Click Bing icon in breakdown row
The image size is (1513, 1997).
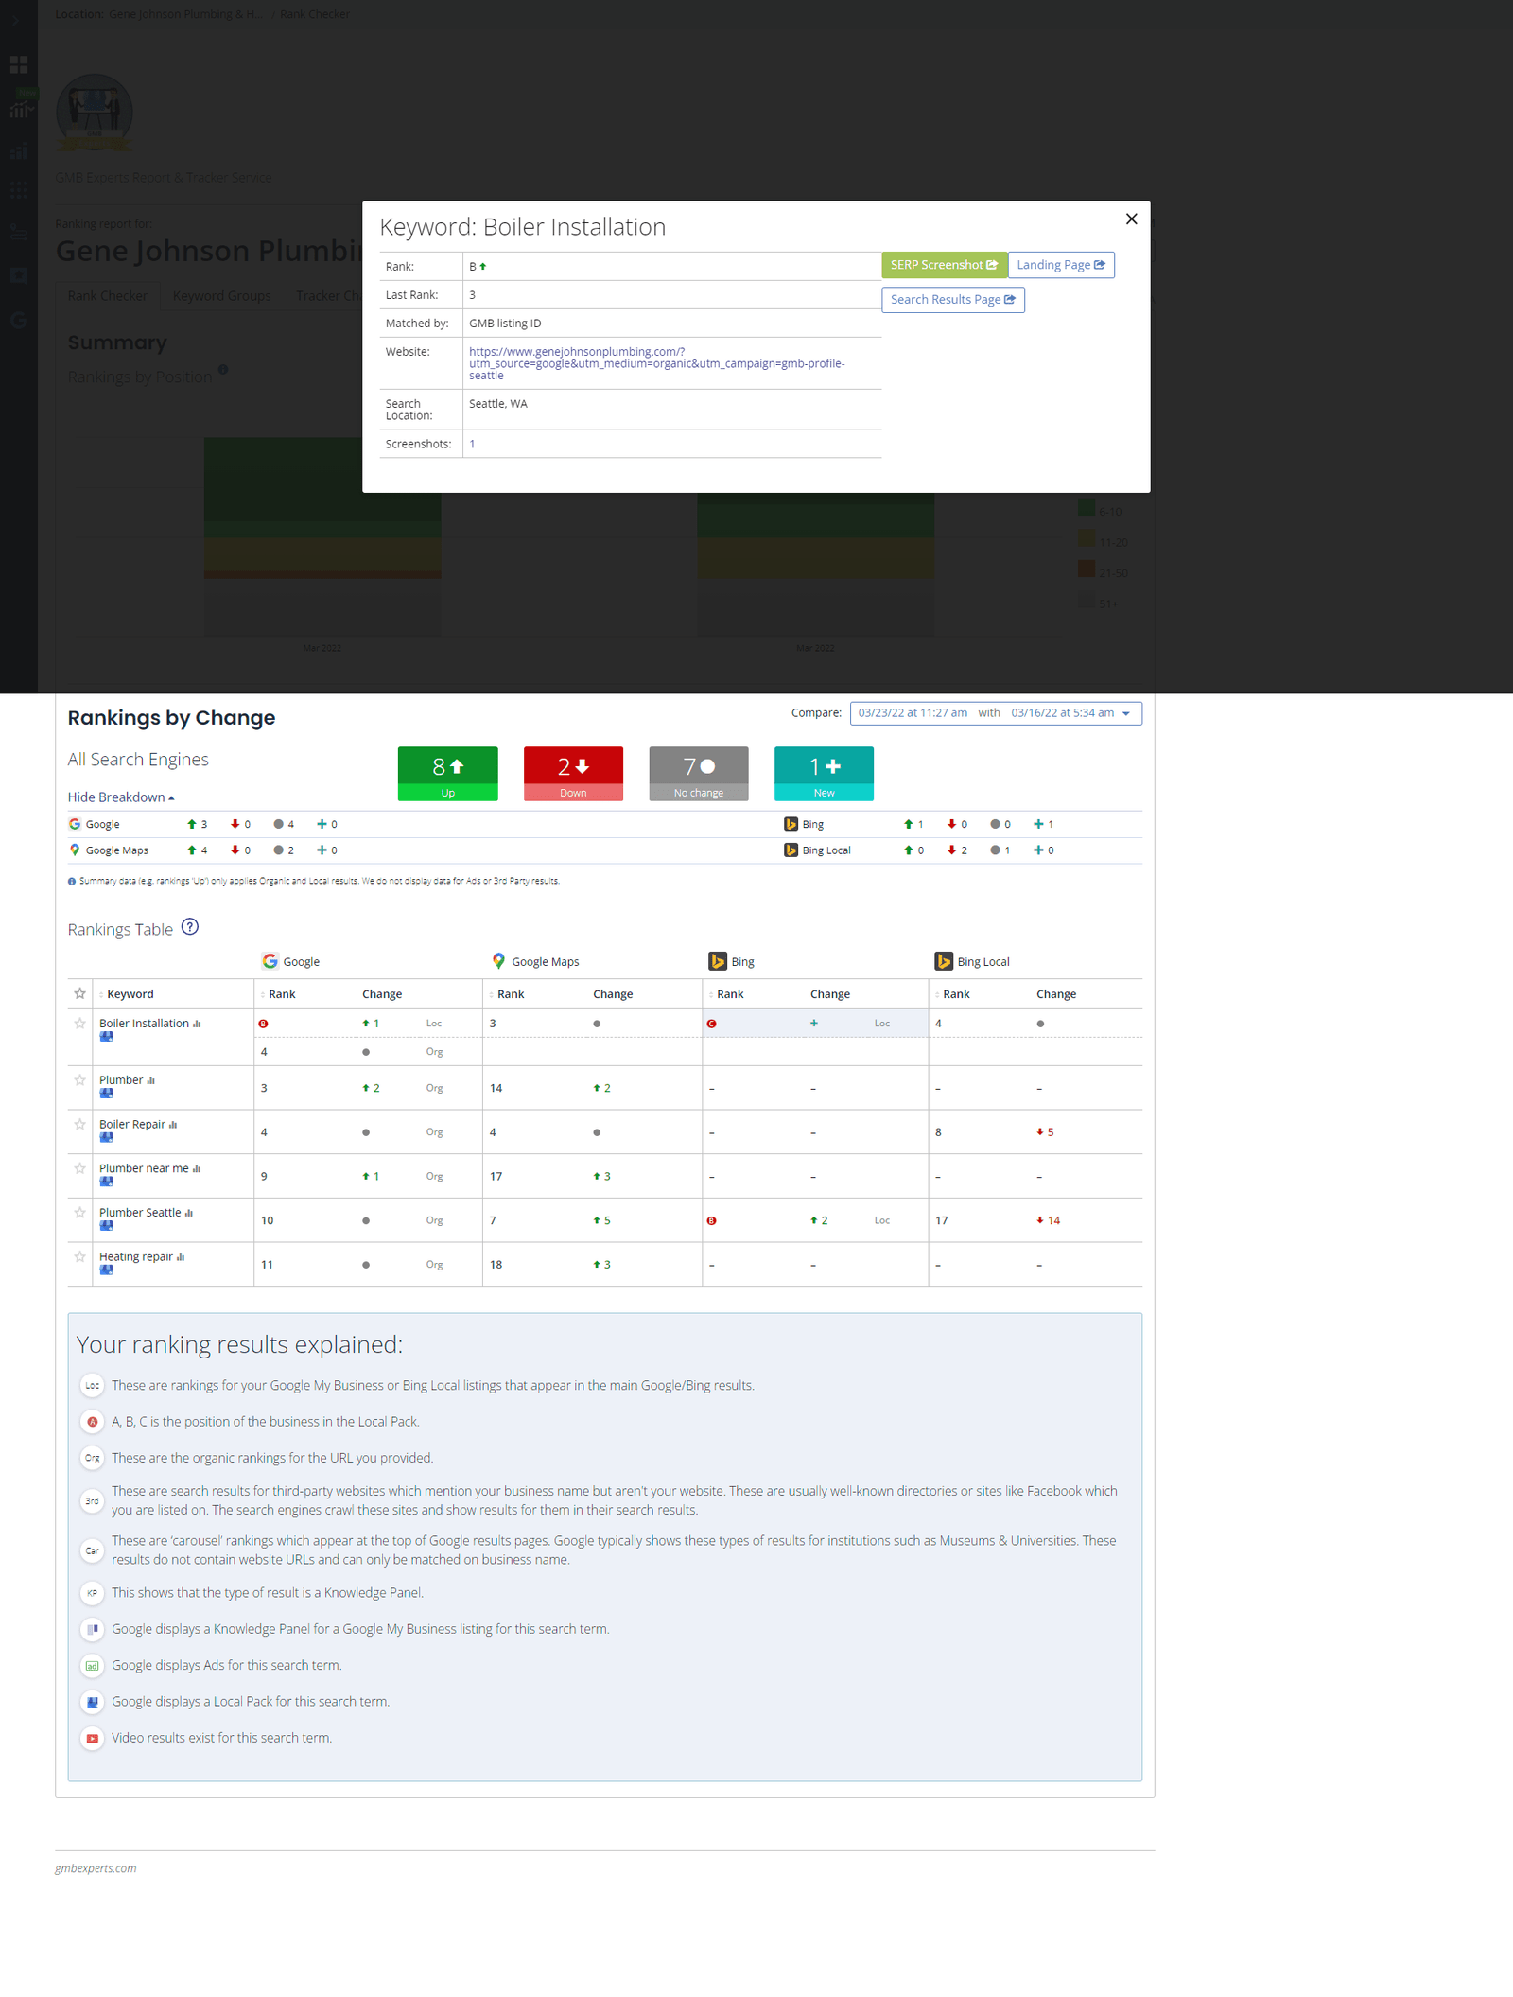791,824
